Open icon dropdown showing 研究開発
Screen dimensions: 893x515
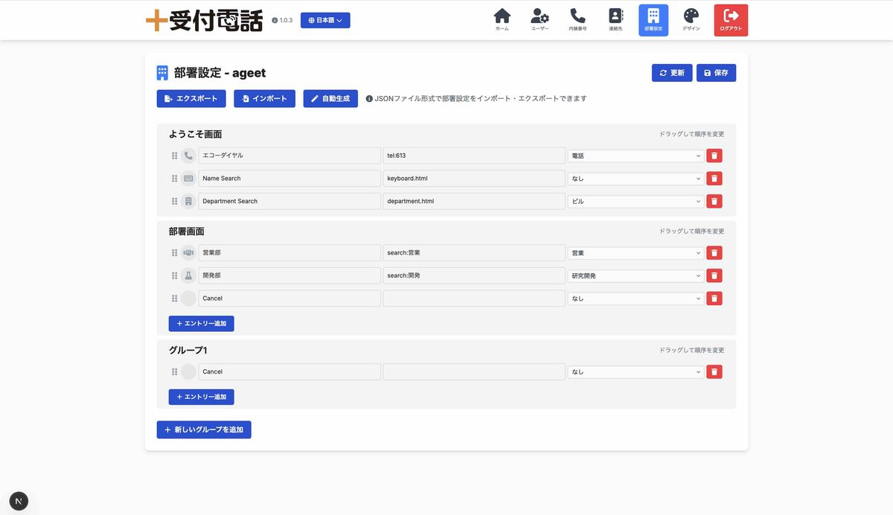(x=636, y=275)
